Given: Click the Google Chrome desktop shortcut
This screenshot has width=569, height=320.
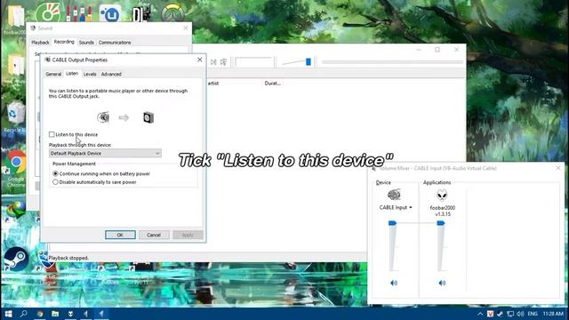Looking at the screenshot, I should [15, 168].
